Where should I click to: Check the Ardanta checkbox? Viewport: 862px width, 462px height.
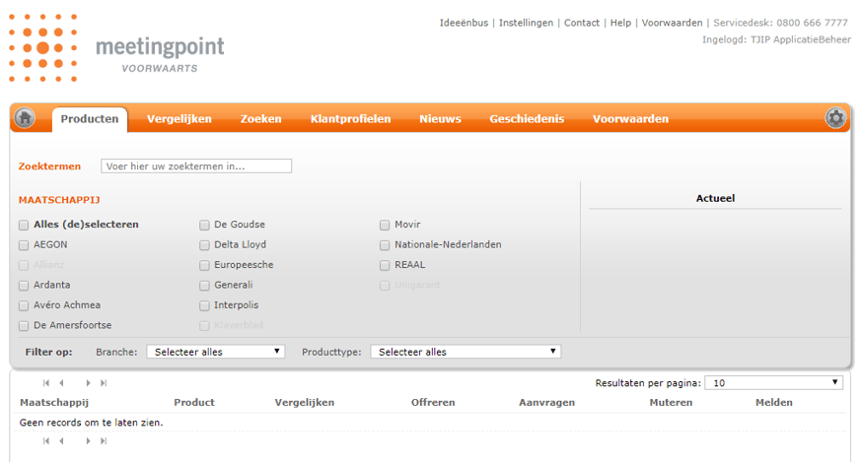point(24,285)
